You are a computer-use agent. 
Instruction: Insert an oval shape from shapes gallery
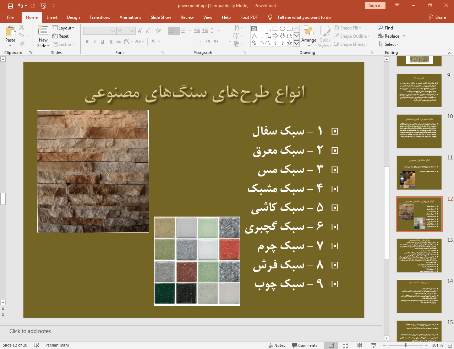pyautogui.click(x=282, y=29)
